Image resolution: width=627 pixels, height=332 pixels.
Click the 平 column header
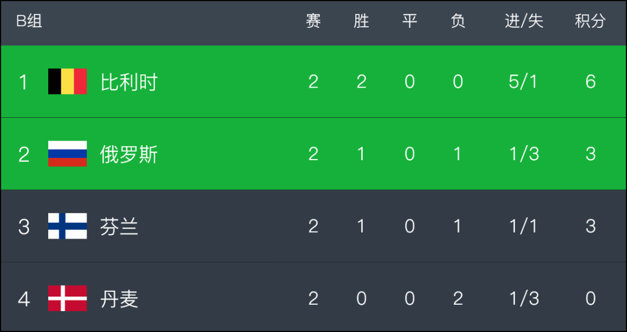(410, 21)
